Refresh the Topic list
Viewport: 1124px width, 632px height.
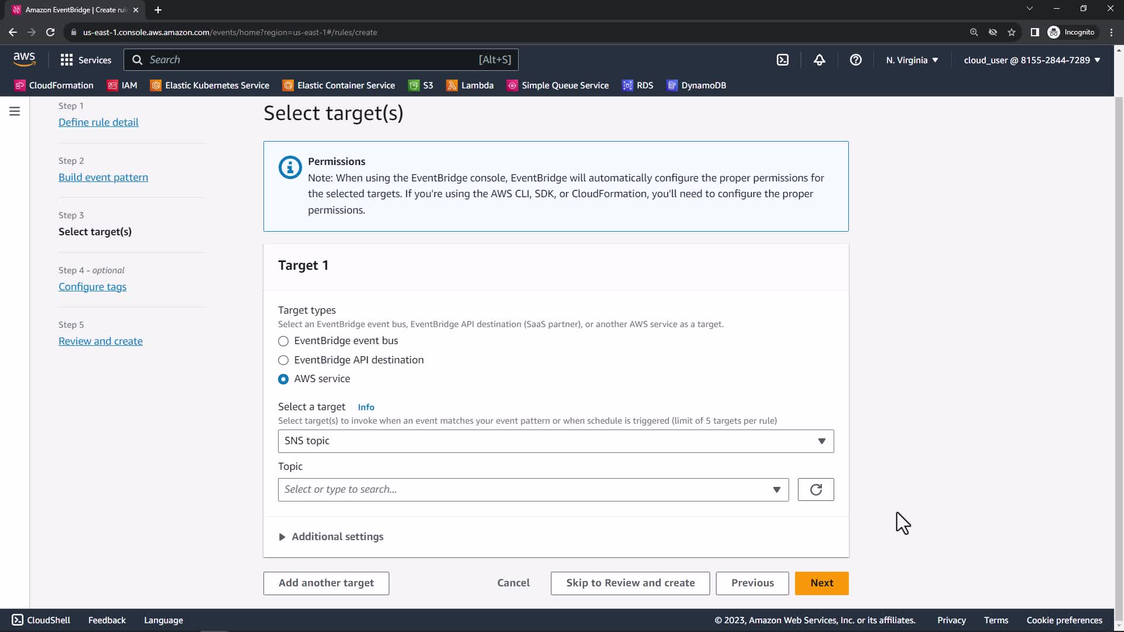click(815, 490)
